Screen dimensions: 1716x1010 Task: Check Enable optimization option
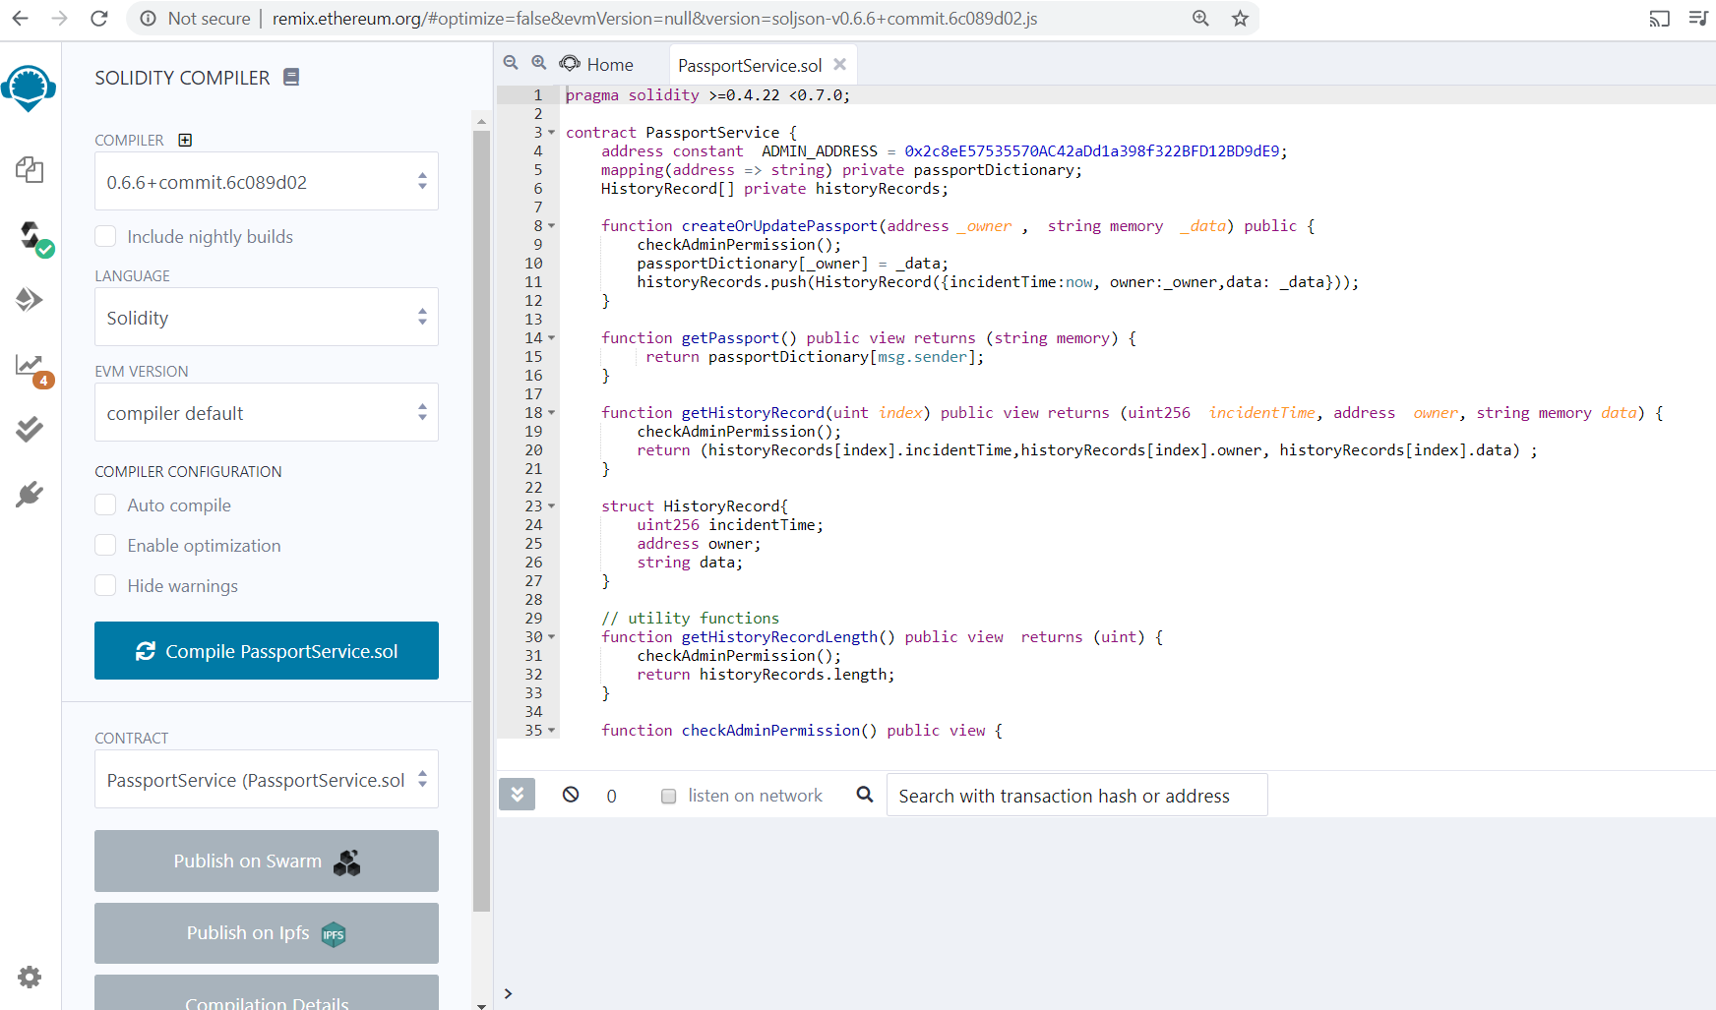[106, 546]
